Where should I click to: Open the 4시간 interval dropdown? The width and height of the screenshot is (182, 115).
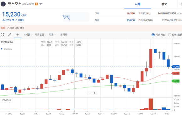tap(28, 35)
